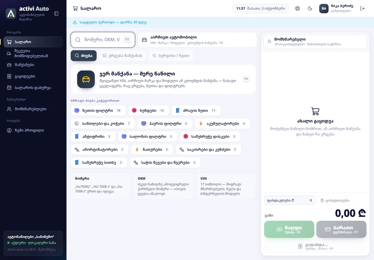374x260 pixels.
Task: Switch to ერგება მანქანას tab
Action: pyautogui.click(x=122, y=56)
